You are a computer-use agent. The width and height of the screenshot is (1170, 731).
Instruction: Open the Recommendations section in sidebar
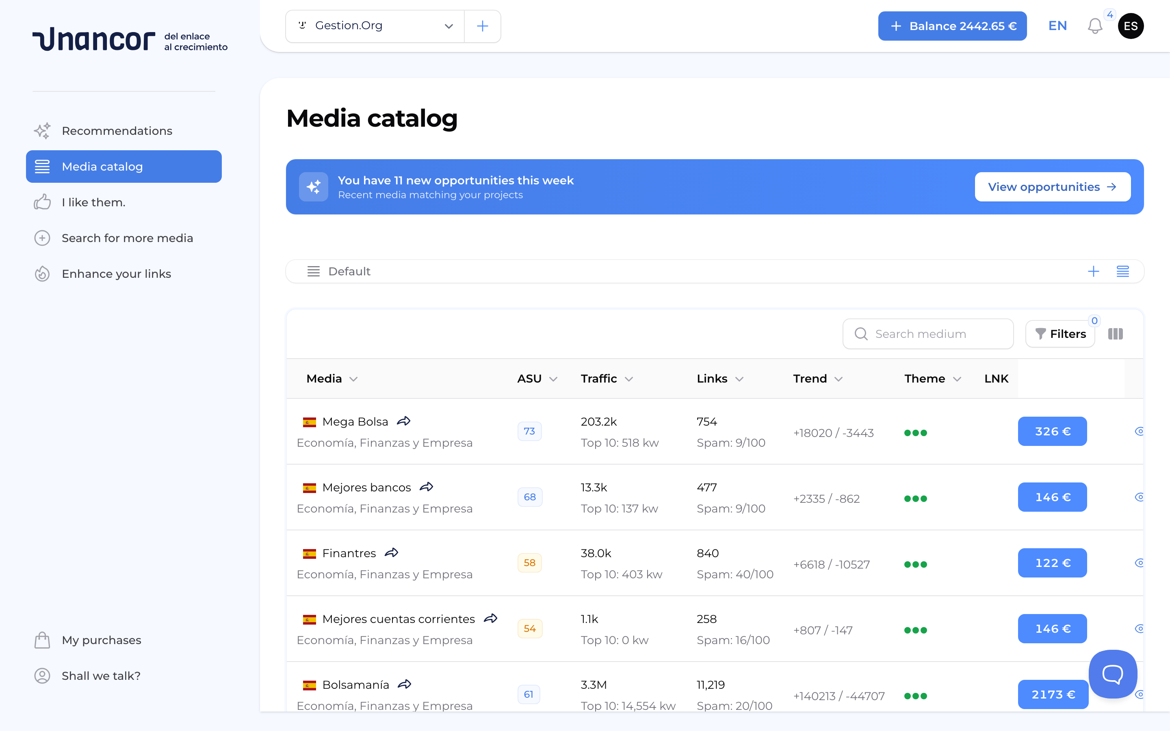[x=116, y=130]
